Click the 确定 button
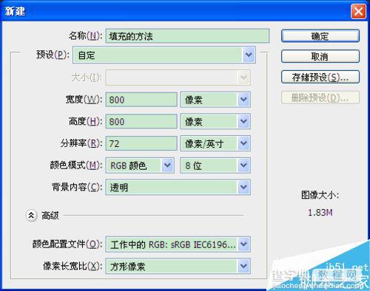This screenshot has width=370, height=291. pyautogui.click(x=320, y=36)
